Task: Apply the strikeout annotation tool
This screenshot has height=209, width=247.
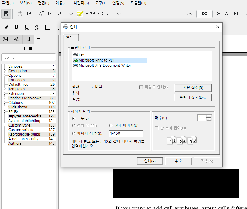Action: (x=37, y=28)
